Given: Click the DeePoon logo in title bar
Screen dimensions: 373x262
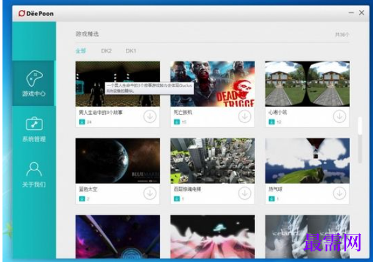Looking at the screenshot, I should (x=36, y=13).
